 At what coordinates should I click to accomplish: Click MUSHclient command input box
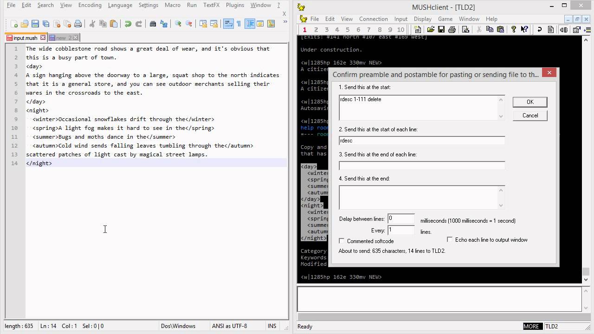[x=439, y=299]
